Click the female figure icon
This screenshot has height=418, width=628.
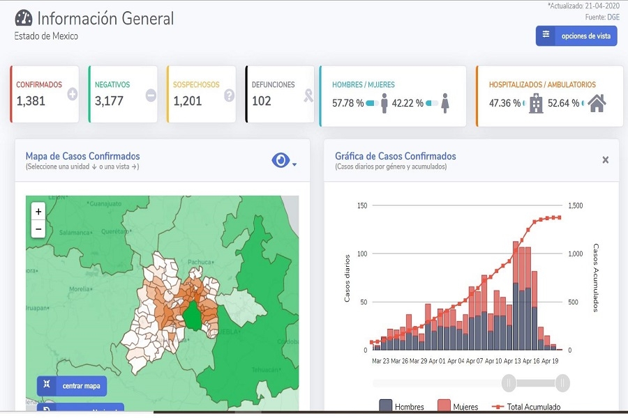445,103
